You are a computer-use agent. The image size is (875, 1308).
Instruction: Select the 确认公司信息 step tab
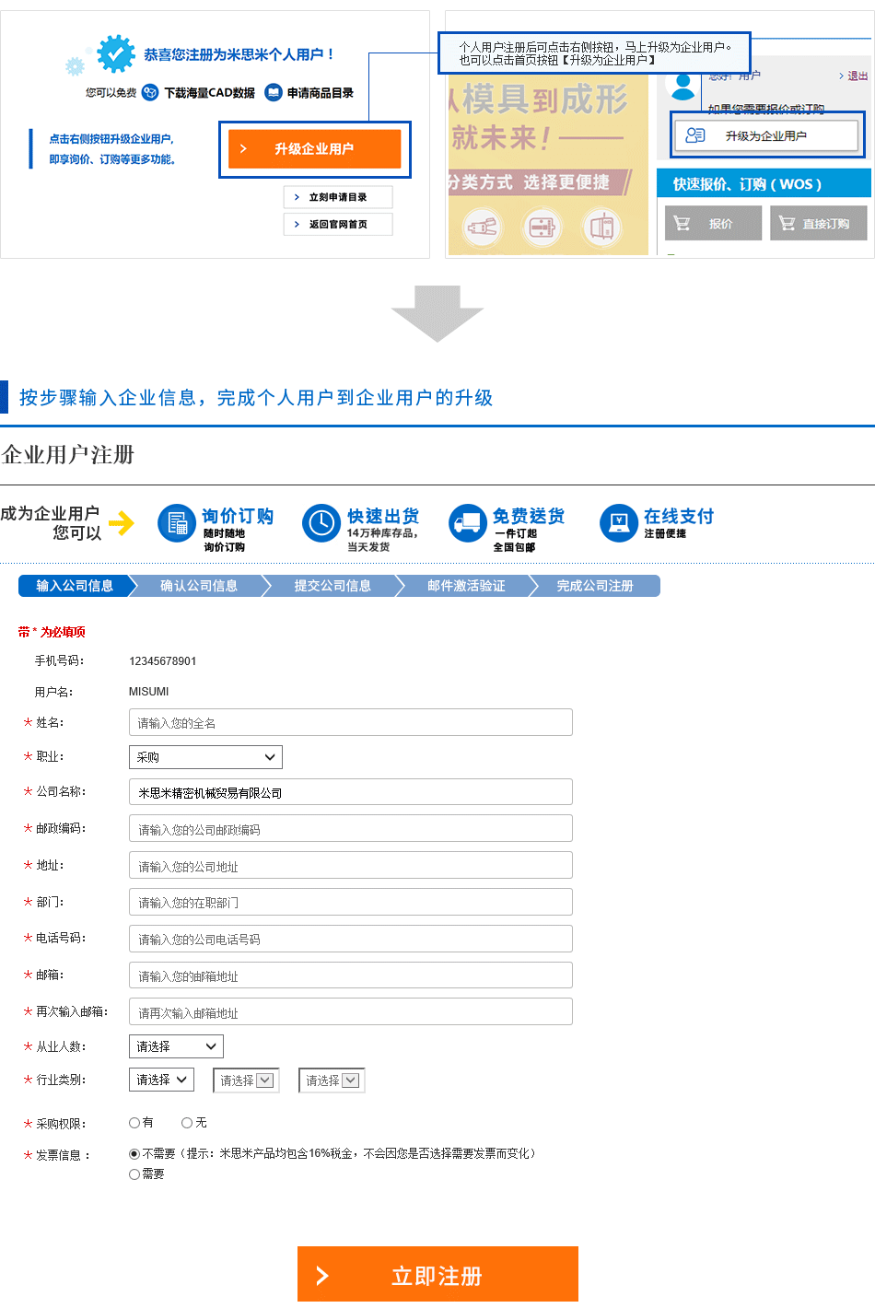click(x=199, y=586)
